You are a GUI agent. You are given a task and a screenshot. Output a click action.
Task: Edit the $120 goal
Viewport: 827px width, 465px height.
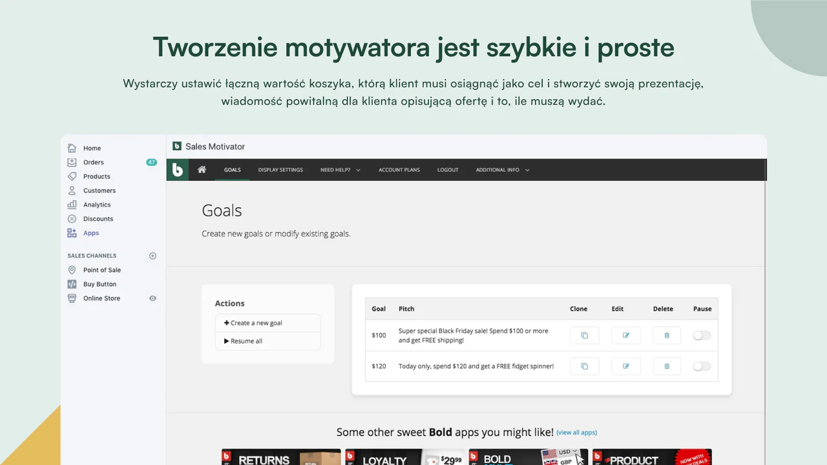pos(626,366)
